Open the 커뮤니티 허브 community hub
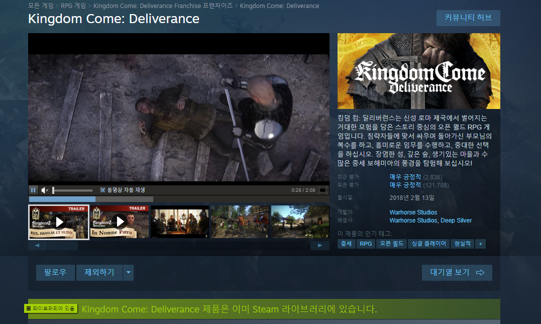541x324 pixels. [468, 18]
